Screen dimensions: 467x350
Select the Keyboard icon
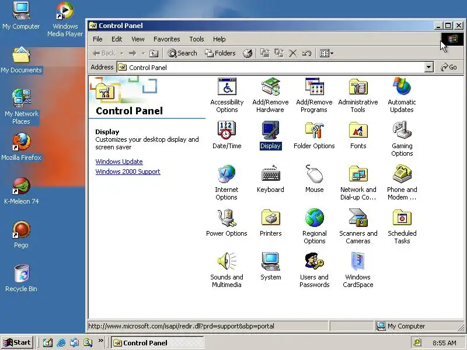[270, 179]
